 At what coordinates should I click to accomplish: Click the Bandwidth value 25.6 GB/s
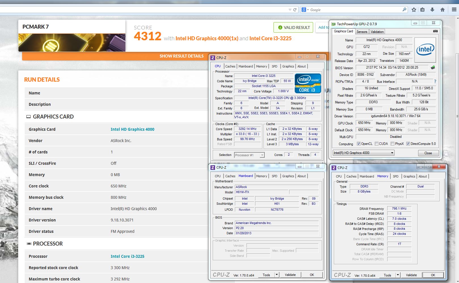click(421, 109)
